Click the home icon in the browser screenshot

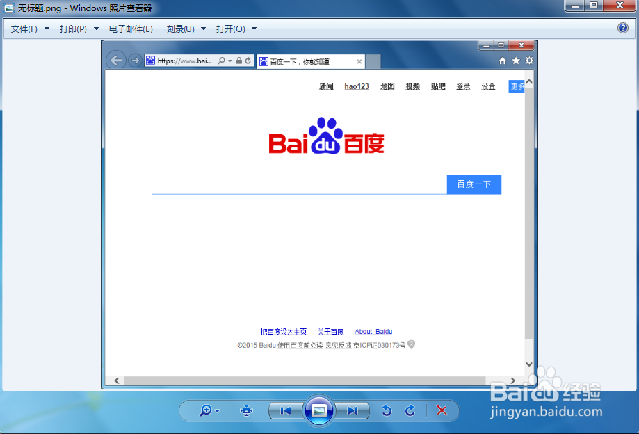[x=502, y=61]
